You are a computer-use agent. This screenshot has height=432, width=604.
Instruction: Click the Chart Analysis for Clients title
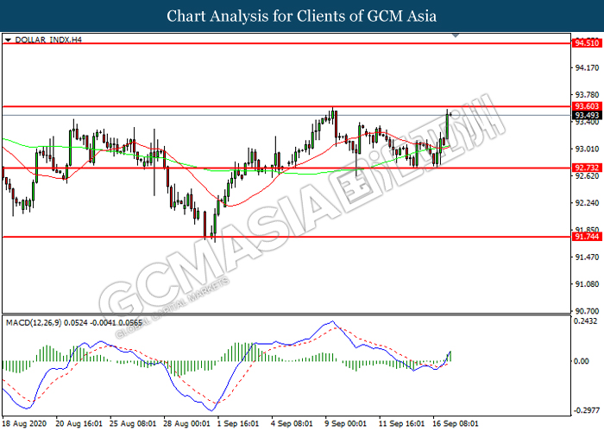point(302,16)
